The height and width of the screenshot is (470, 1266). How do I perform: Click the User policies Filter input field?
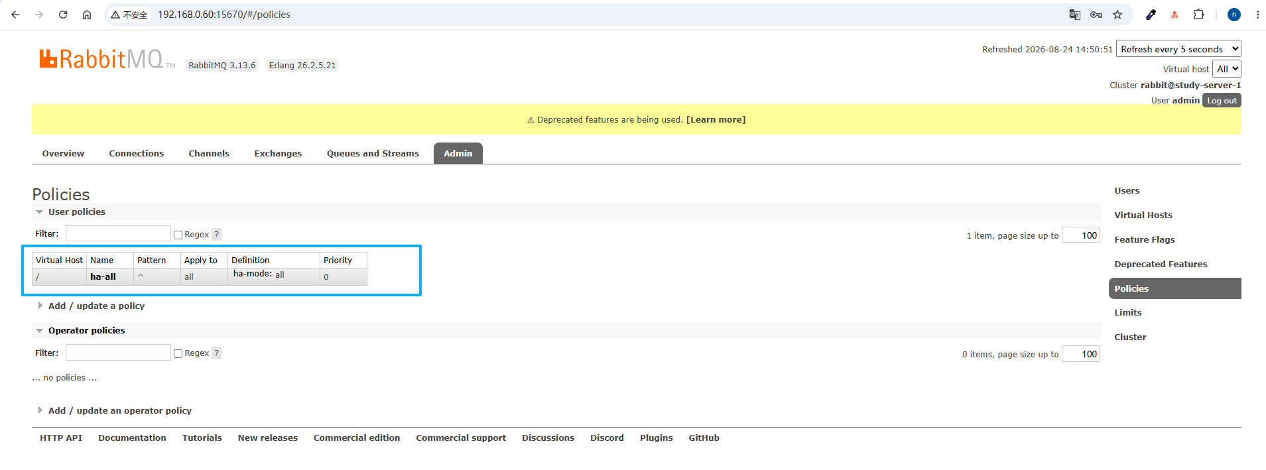(x=118, y=233)
